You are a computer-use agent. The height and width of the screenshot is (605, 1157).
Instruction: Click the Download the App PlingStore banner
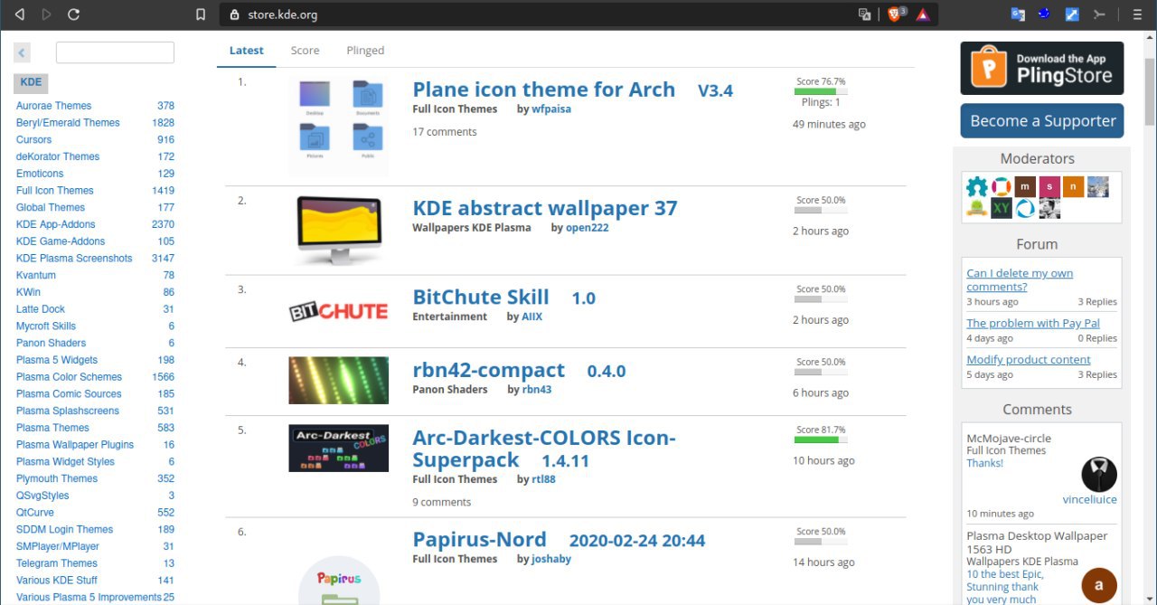(1042, 68)
